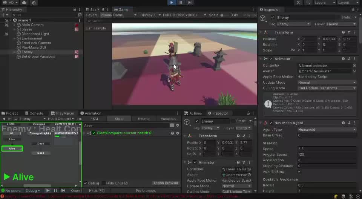Image resolution: width=362 pixels, height=199 pixels.
Task: Open Alive state settings gear icon
Action: [178, 126]
